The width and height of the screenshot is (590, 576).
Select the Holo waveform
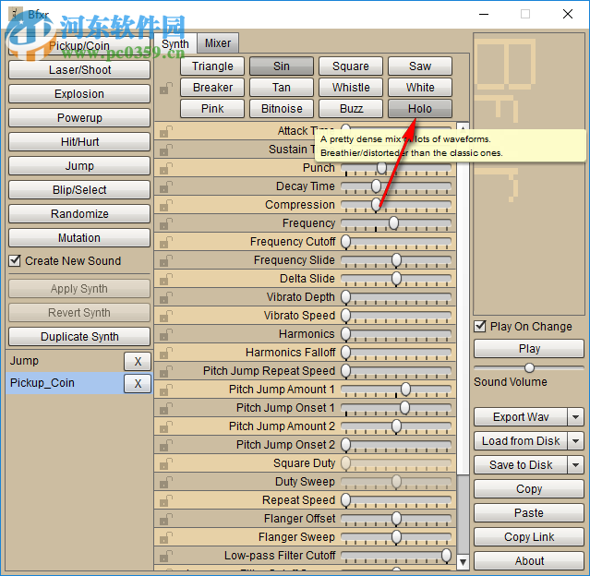point(420,109)
